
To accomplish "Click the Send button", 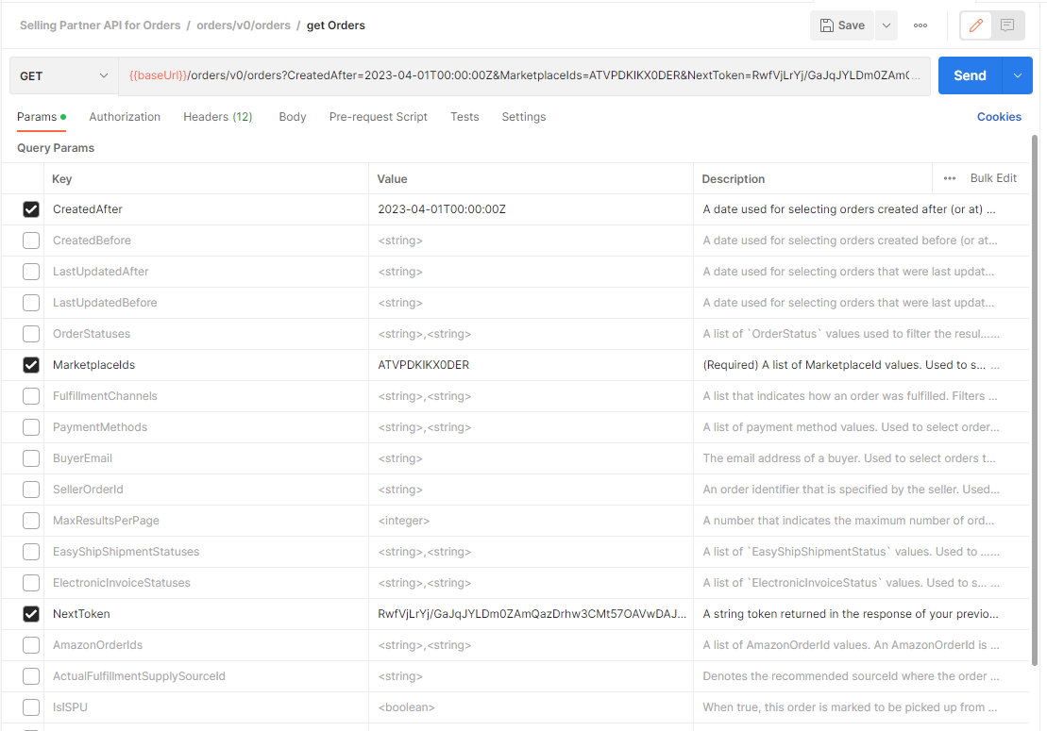I will tap(972, 75).
